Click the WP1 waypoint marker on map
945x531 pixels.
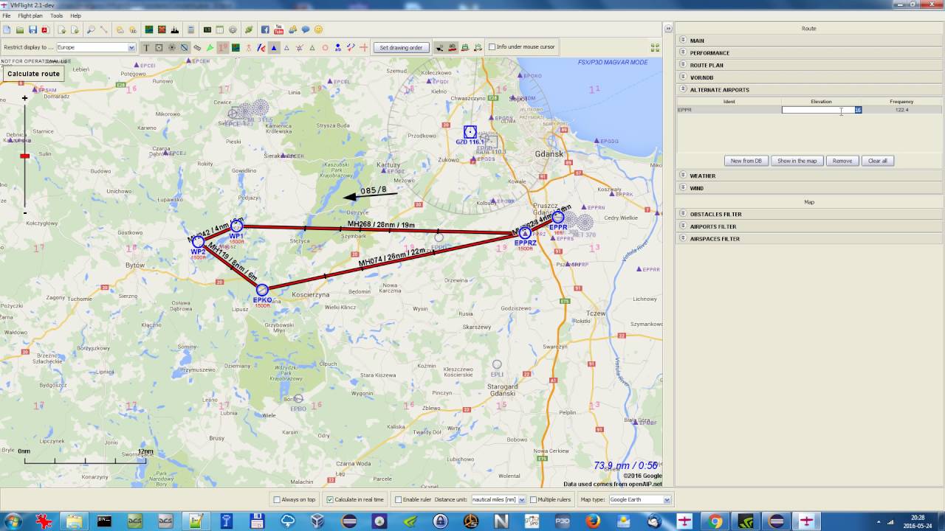(236, 226)
